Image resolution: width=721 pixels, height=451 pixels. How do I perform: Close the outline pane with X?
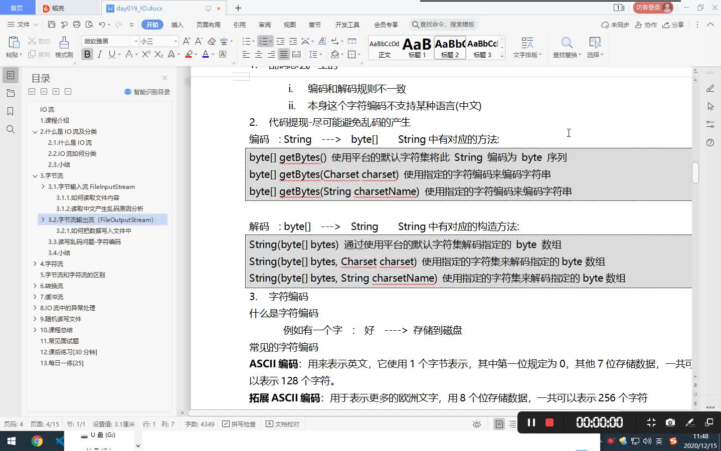(164, 78)
